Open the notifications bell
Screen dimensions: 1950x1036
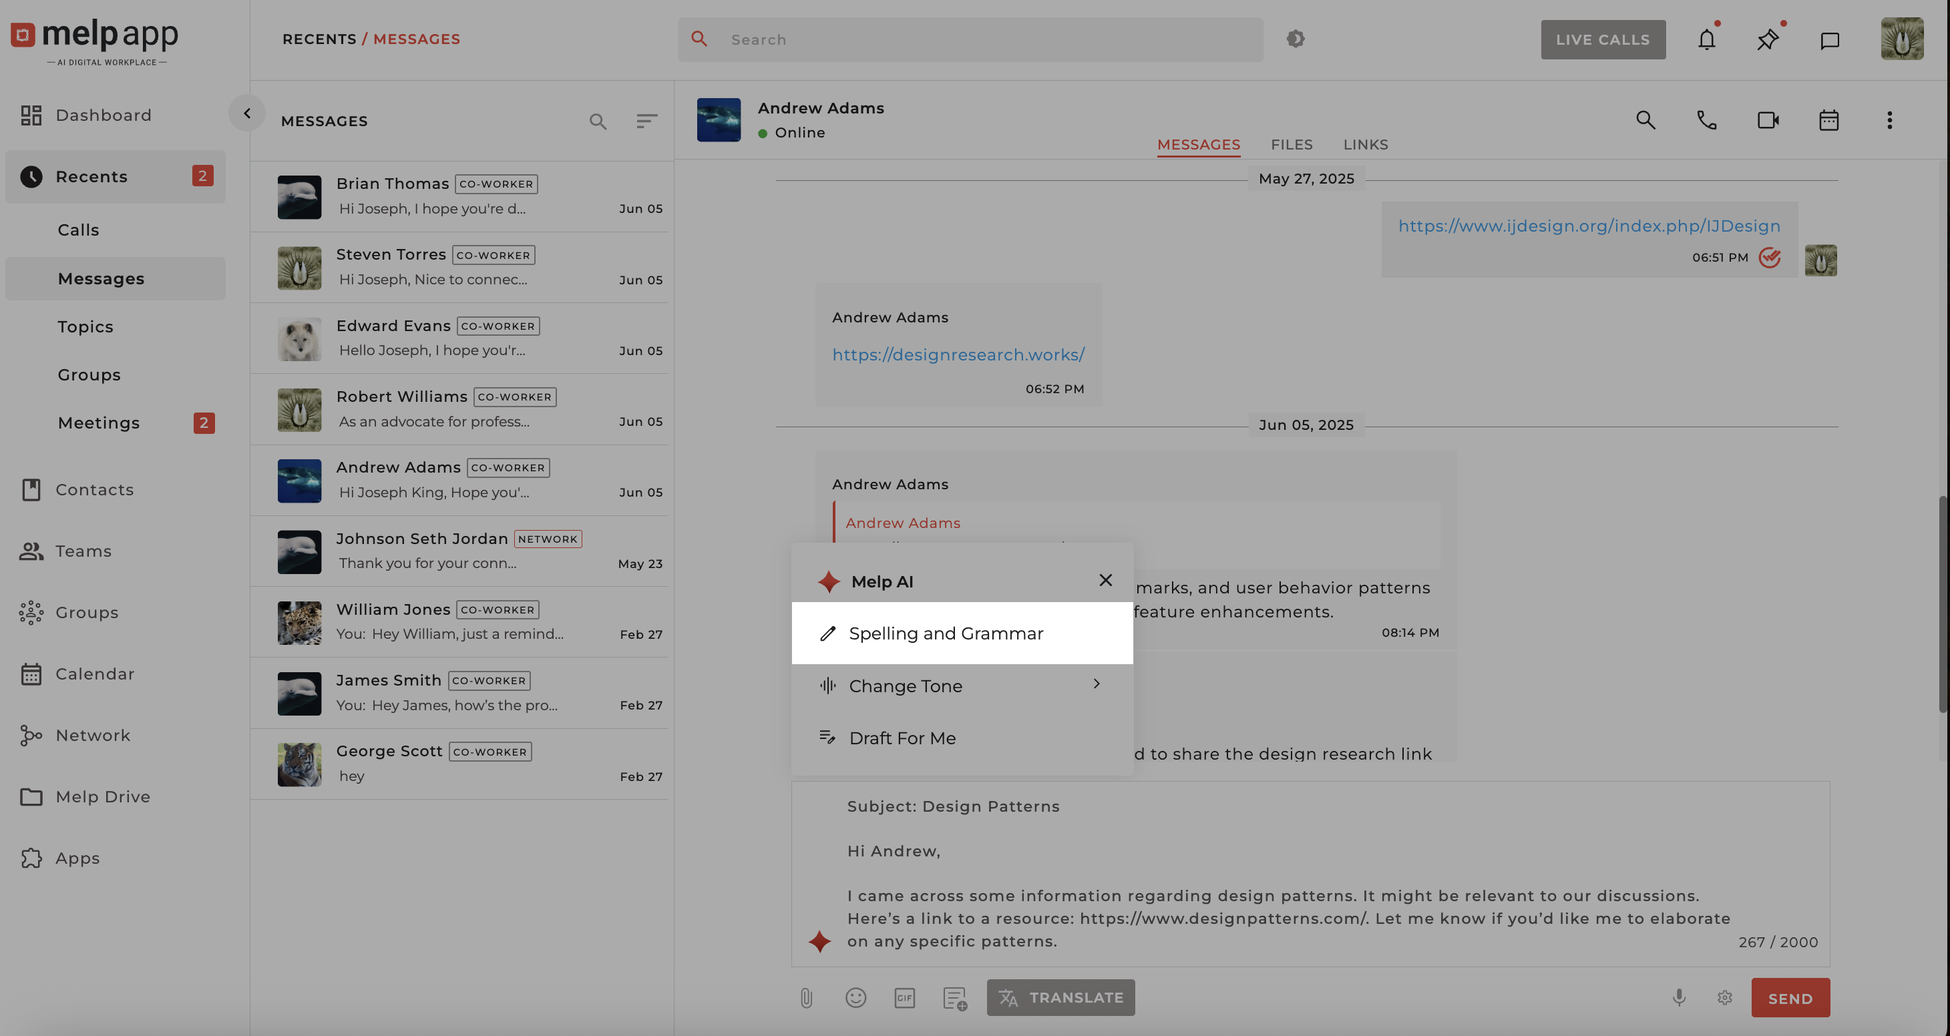pos(1706,39)
